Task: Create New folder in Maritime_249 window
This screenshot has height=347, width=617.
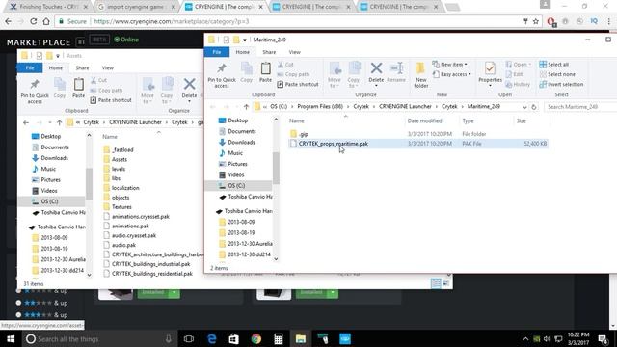Action: point(420,75)
